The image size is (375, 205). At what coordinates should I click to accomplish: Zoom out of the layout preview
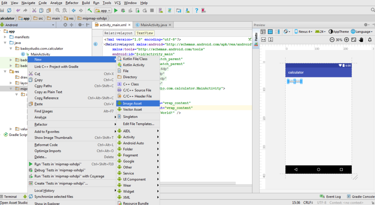(332, 40)
